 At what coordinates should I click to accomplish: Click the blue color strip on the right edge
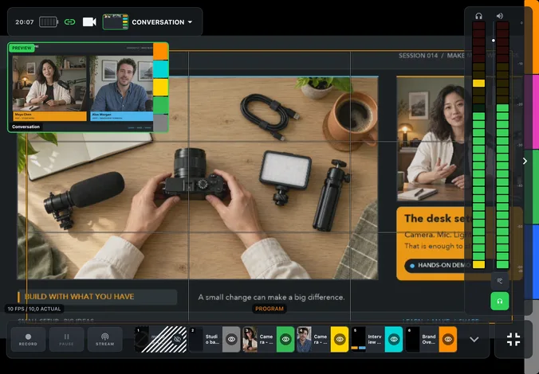click(x=532, y=262)
